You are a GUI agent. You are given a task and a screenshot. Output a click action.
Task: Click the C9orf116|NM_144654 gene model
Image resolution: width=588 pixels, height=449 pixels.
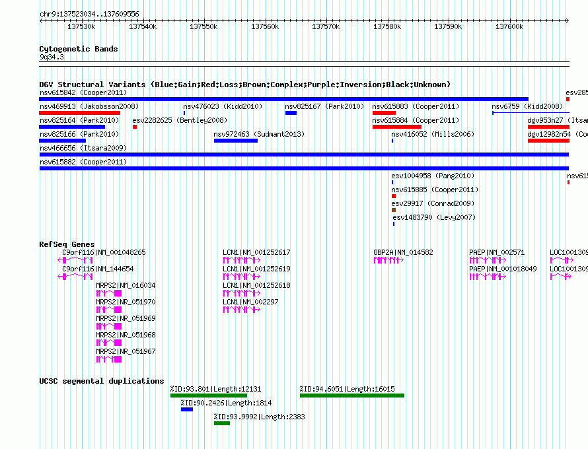point(75,277)
